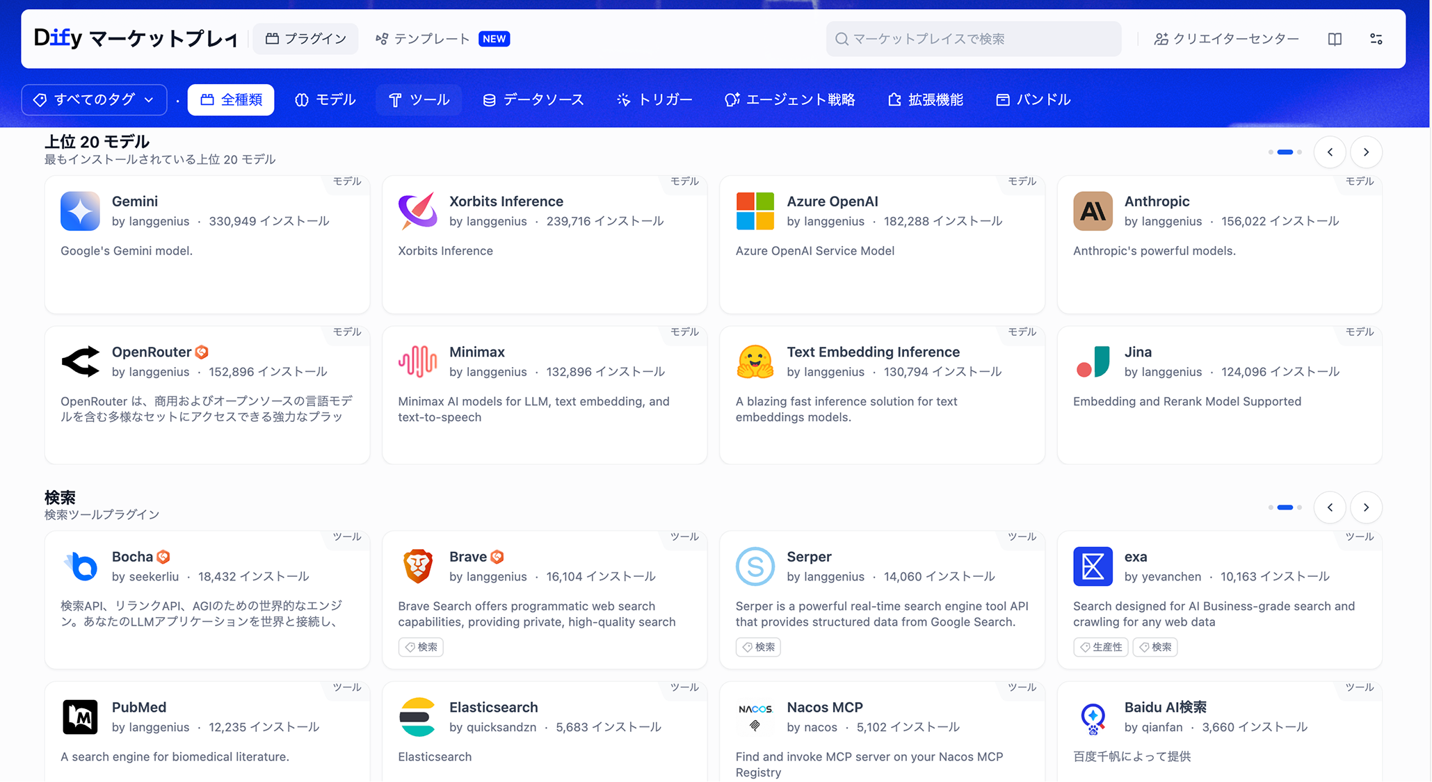The height and width of the screenshot is (782, 1432).
Task: Click the 検索 tag on Brave card
Action: pos(421,647)
